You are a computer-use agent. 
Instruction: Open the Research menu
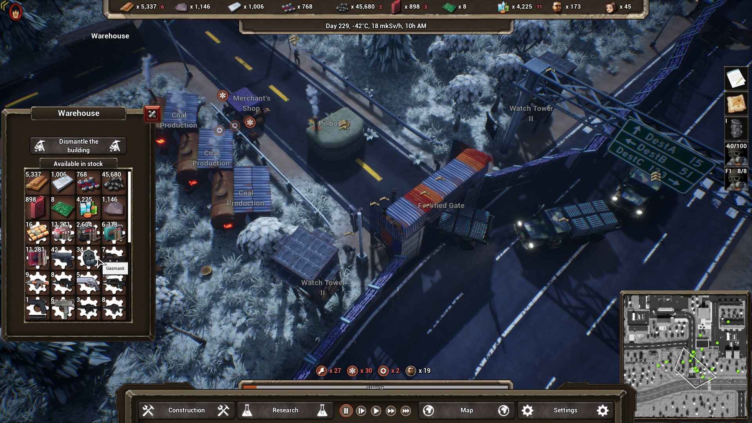click(x=285, y=410)
